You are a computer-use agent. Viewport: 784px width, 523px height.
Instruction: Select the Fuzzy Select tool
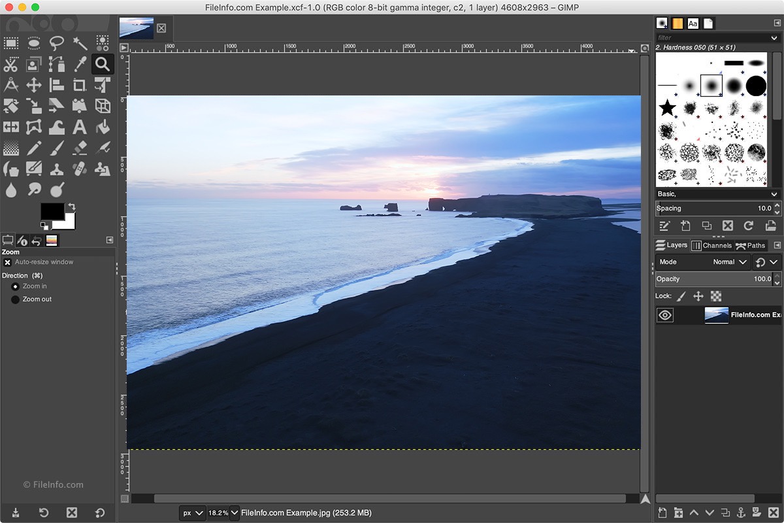tap(80, 42)
